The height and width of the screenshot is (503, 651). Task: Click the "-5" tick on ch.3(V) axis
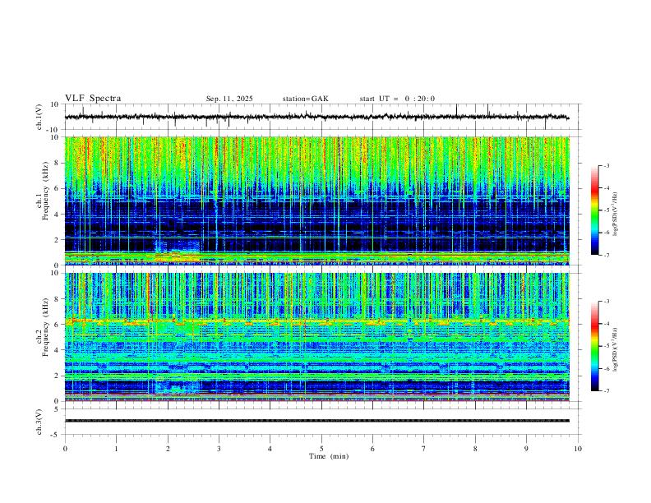[x=56, y=435]
